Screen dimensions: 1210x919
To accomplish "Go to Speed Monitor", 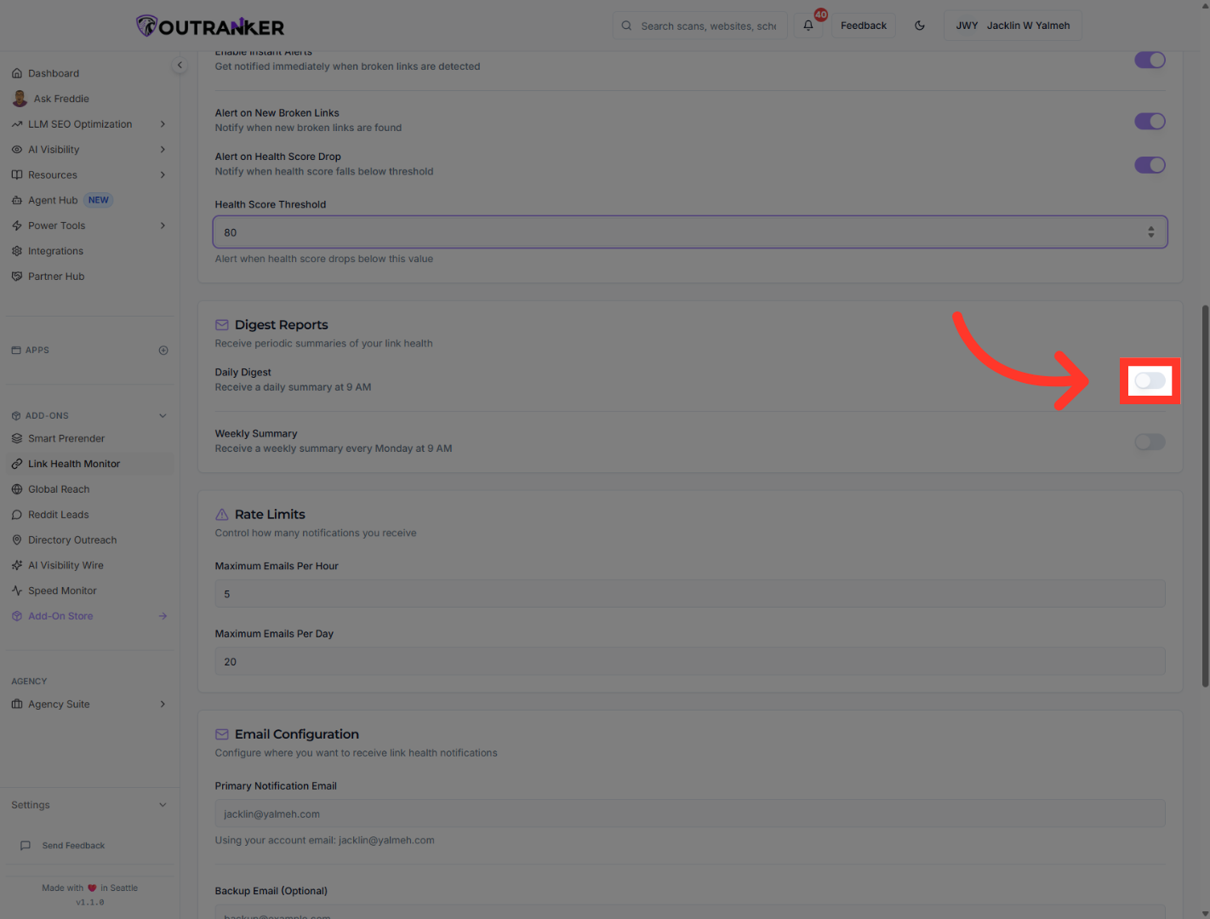I will click(x=62, y=591).
